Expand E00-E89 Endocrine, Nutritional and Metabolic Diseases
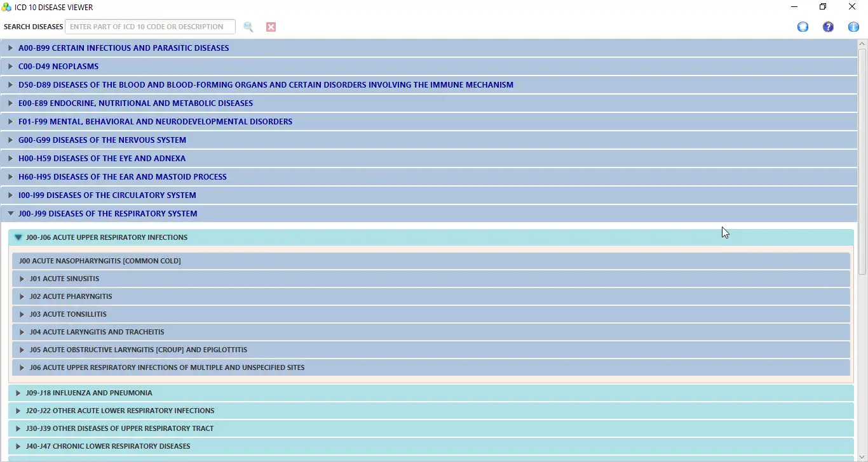Viewport: 868px width, 462px height. click(430, 103)
